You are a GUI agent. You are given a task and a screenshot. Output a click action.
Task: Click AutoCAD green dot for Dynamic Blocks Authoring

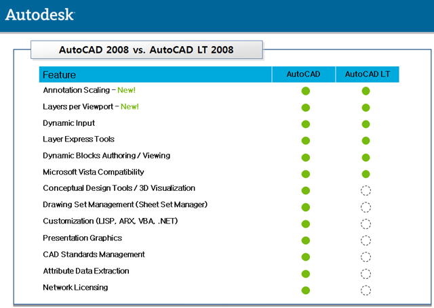pyautogui.click(x=306, y=158)
